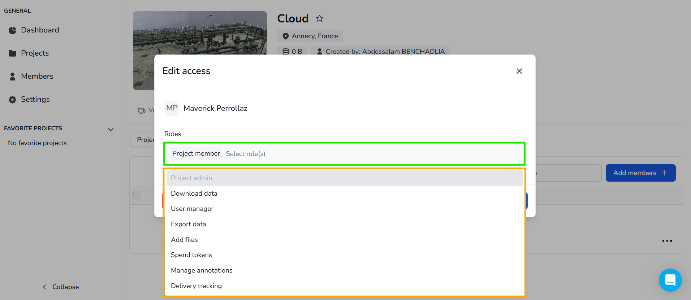Collapse the Favorite Projects section
This screenshot has width=691, height=300.
[x=111, y=129]
